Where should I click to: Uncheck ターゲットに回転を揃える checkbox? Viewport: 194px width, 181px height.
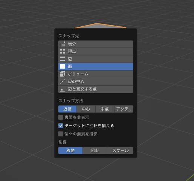click(61, 126)
